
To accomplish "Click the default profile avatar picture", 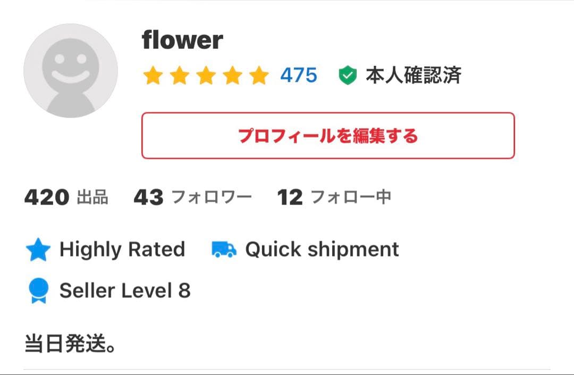I will coord(71,71).
